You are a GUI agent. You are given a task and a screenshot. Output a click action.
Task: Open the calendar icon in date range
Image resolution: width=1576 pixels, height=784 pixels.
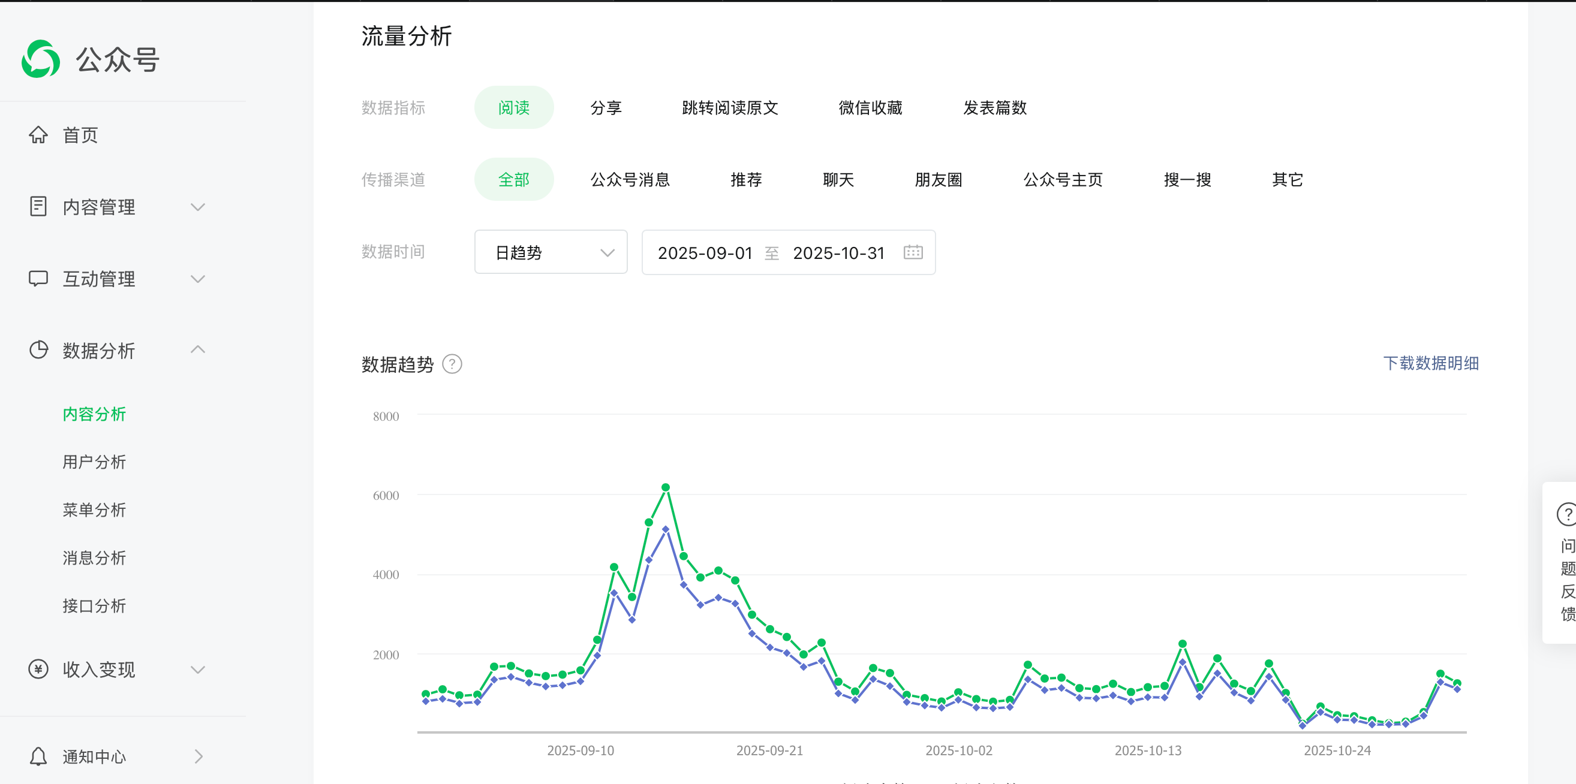[913, 252]
